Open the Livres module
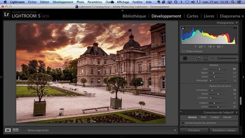245x138 pixels. click(209, 16)
